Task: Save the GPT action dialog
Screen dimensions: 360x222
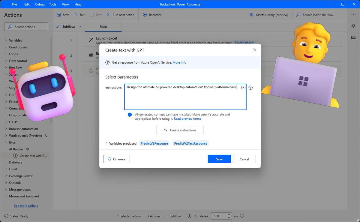Action: pyautogui.click(x=219, y=159)
